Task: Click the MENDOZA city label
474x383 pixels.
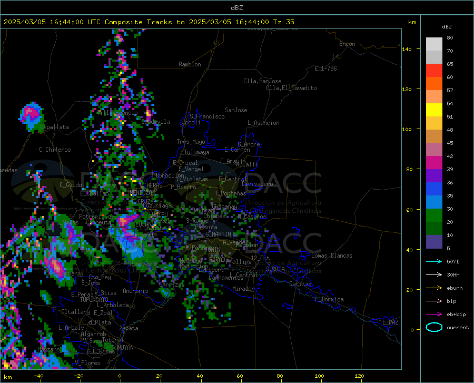Action: tap(141, 193)
